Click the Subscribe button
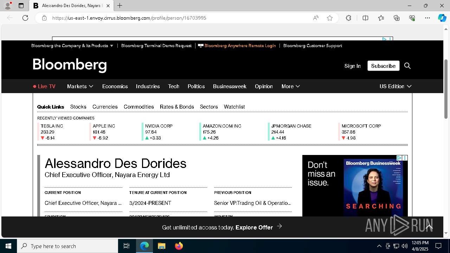 [x=383, y=66]
